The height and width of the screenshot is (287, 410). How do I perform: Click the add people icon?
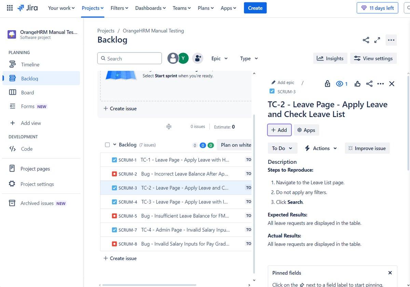click(197, 58)
